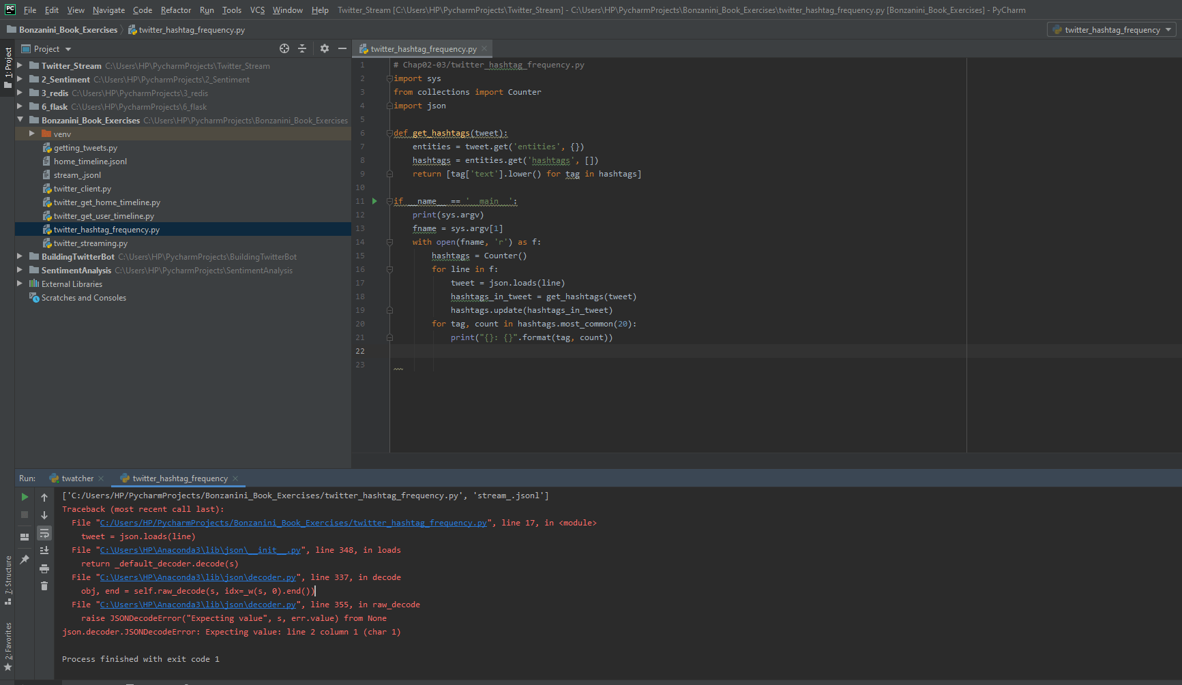The image size is (1182, 685).
Task: Expand SentimentAnalysis project
Action: click(x=20, y=270)
